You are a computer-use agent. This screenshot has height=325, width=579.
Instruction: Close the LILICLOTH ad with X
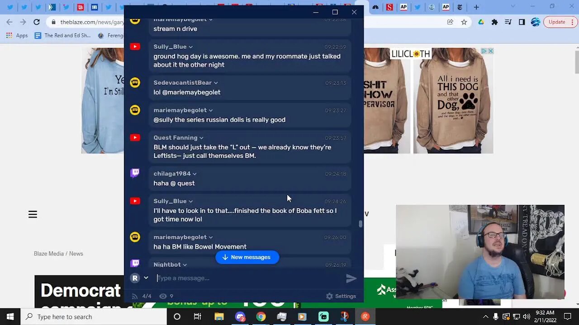490,51
